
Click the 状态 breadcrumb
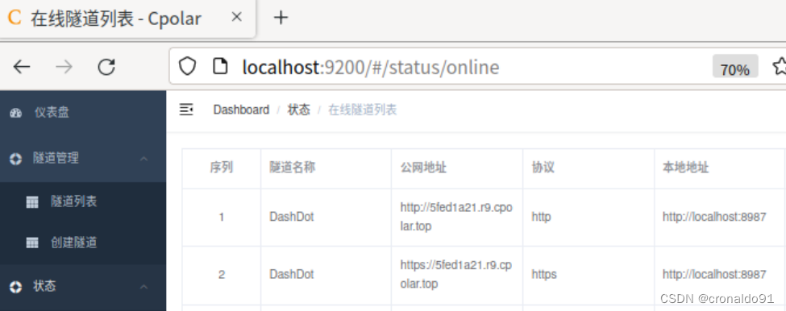coord(299,110)
